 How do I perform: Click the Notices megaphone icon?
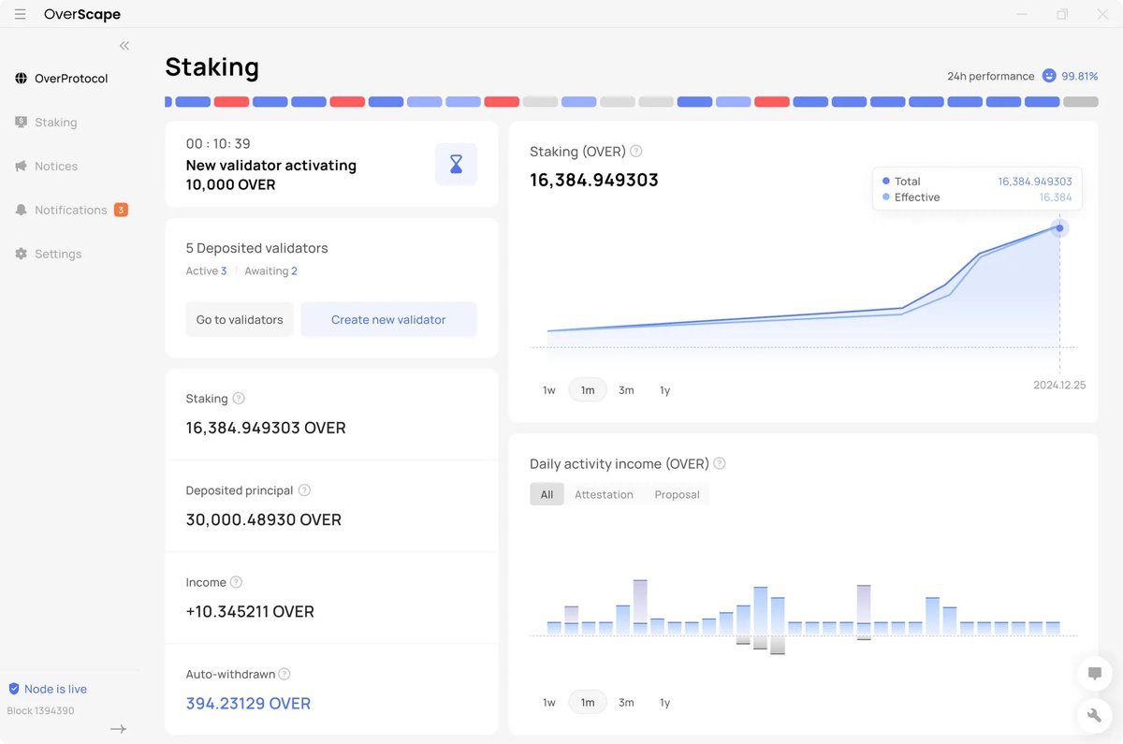[21, 167]
